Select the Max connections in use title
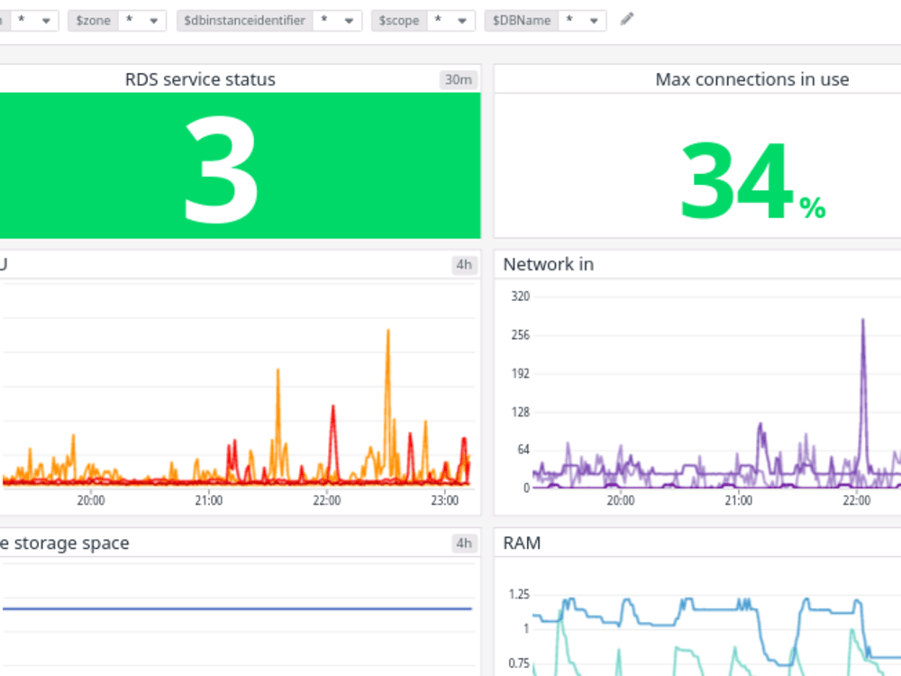Image resolution: width=901 pixels, height=676 pixels. [752, 79]
